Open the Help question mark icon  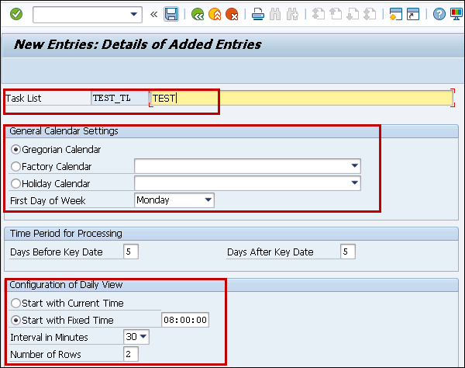[x=439, y=14]
